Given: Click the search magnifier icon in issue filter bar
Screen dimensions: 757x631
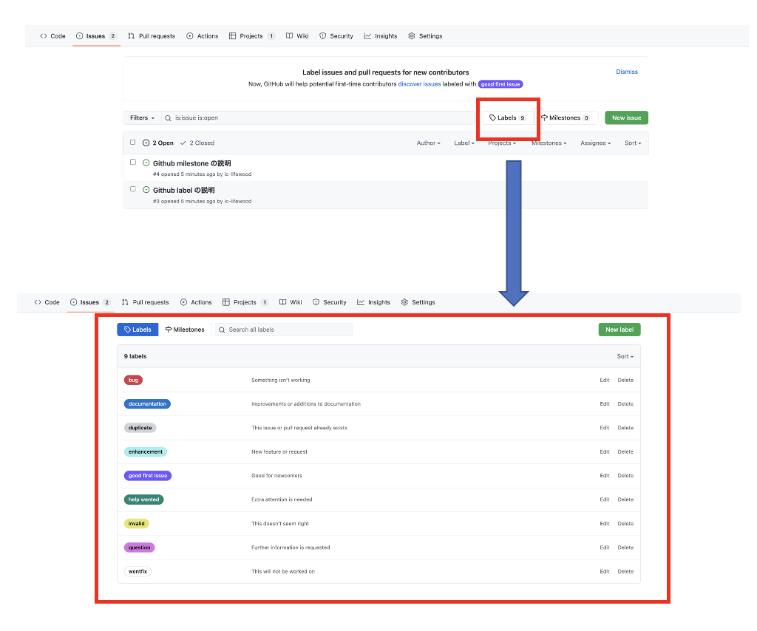Looking at the screenshot, I should [x=169, y=118].
